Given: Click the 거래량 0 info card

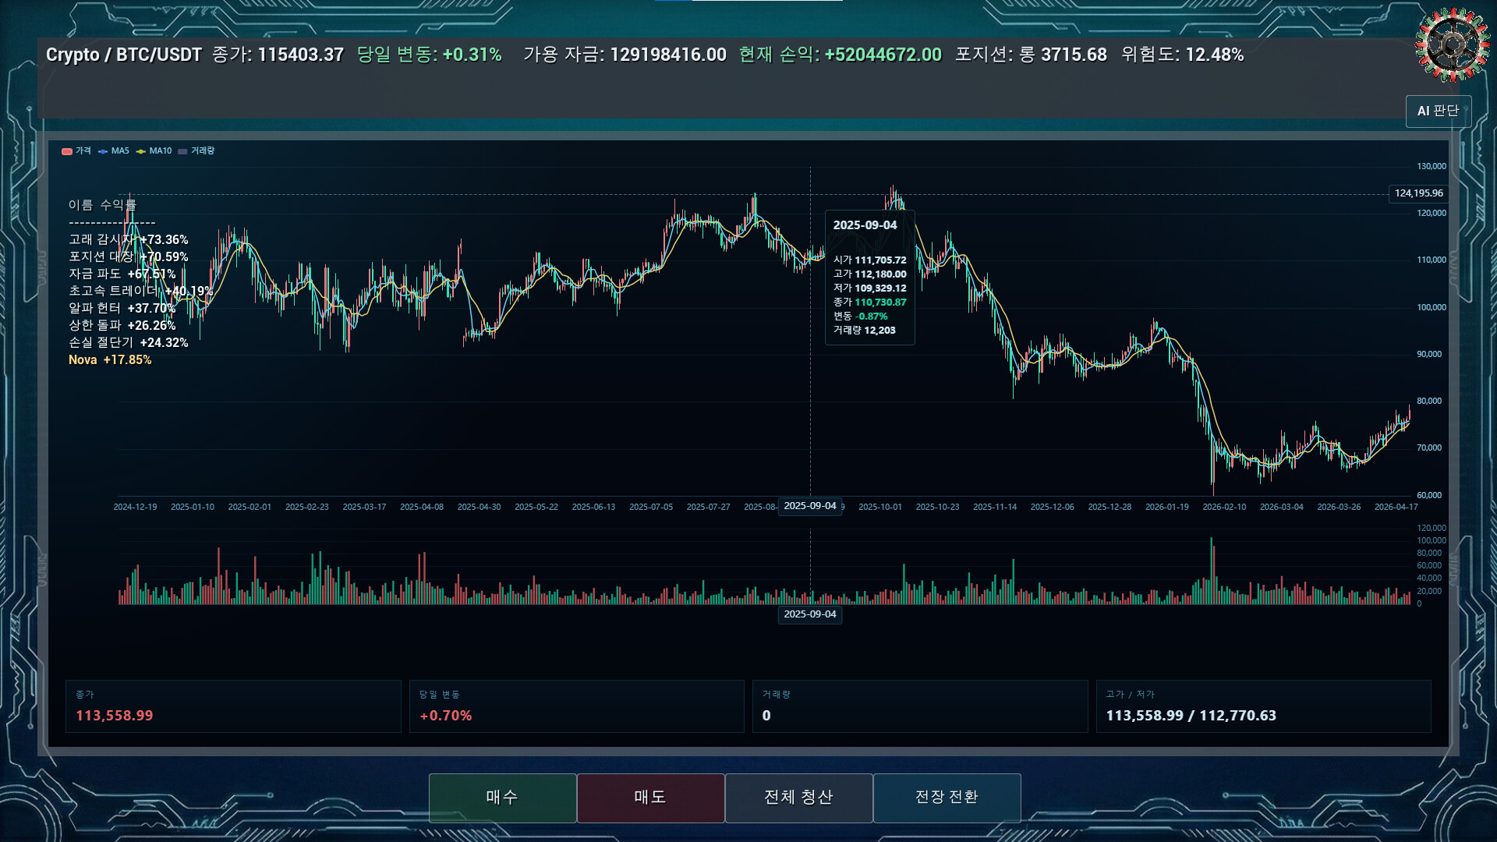Looking at the screenshot, I should point(920,706).
